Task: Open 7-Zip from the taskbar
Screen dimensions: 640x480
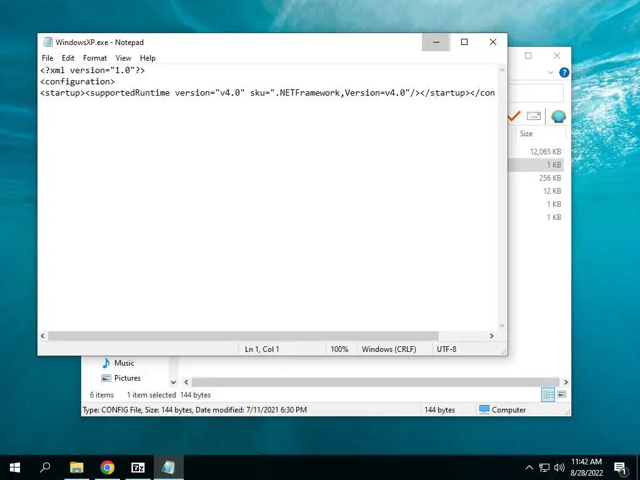Action: [138, 467]
